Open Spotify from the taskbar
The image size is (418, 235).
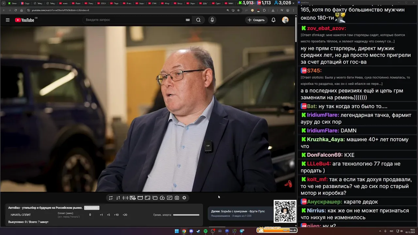pyautogui.click(x=205, y=231)
